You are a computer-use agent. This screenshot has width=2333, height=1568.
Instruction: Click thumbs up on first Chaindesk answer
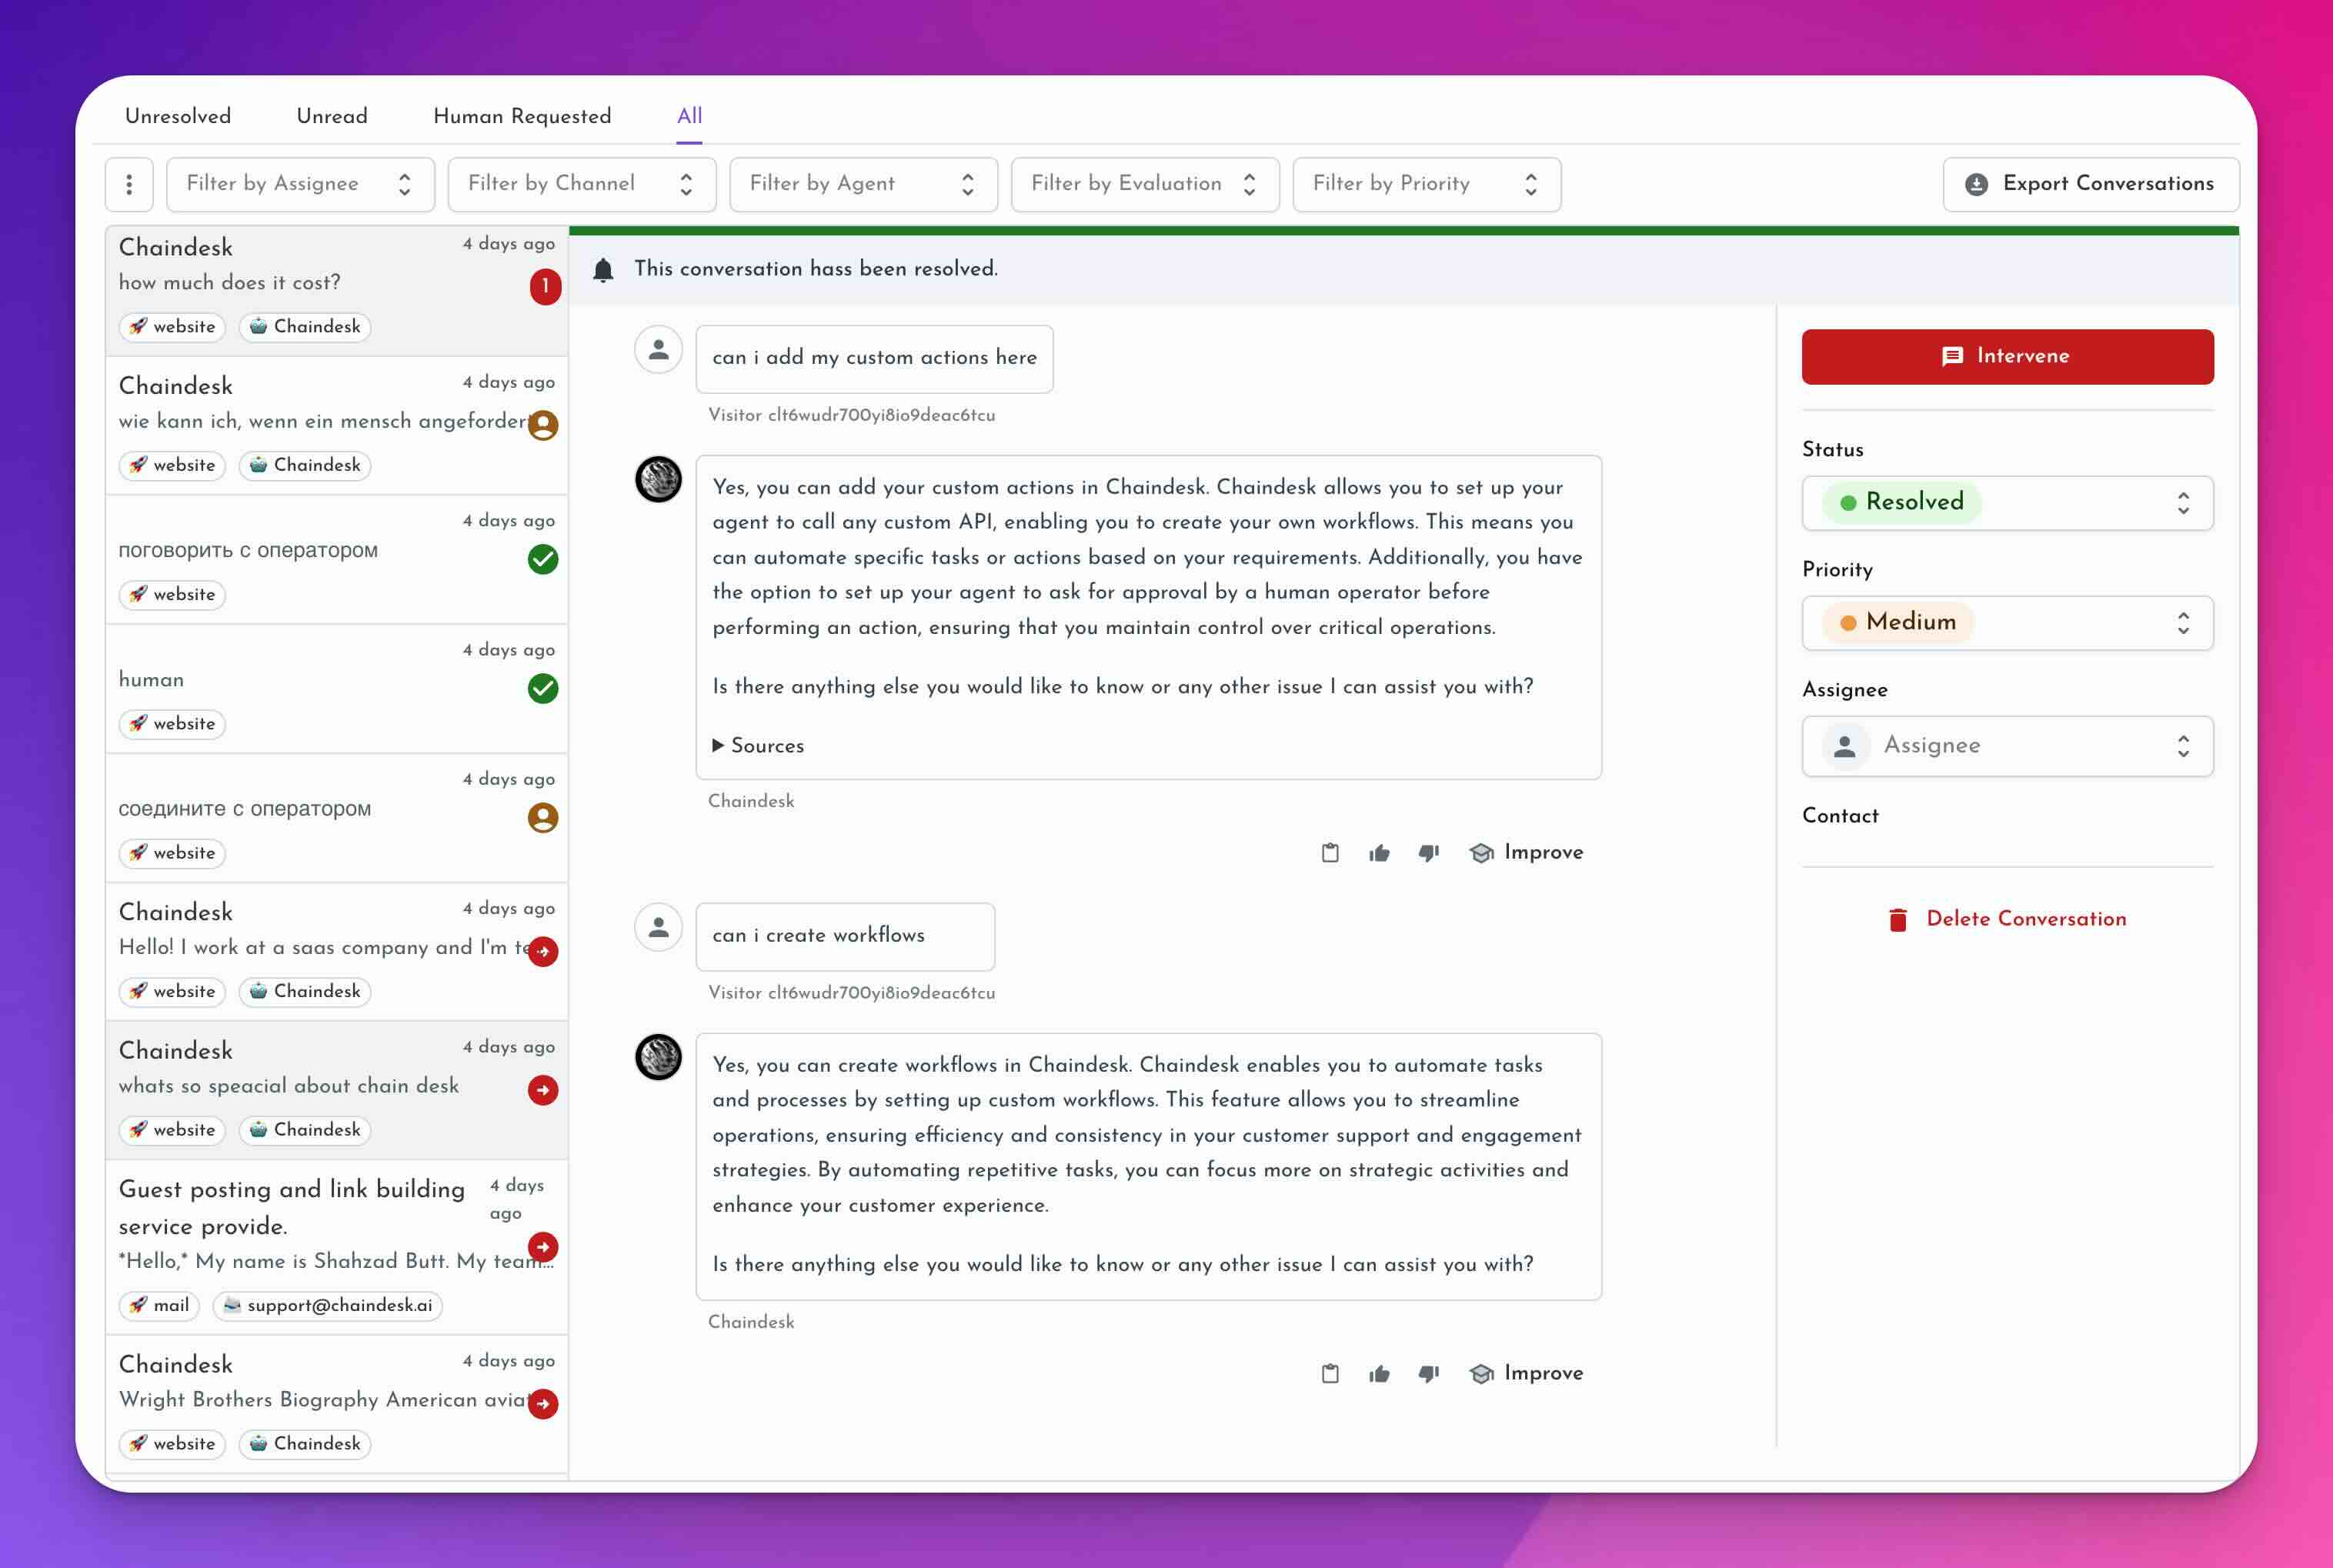[x=1379, y=853]
